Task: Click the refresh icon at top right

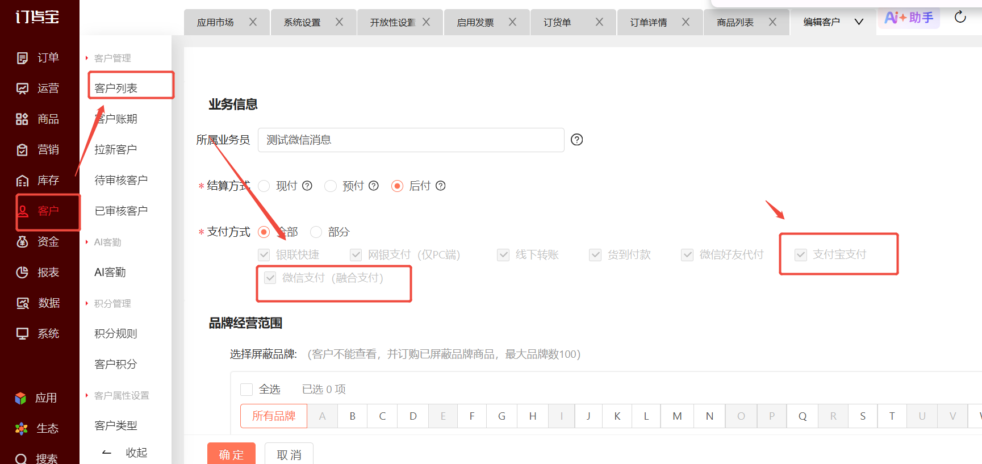Action: (x=960, y=17)
